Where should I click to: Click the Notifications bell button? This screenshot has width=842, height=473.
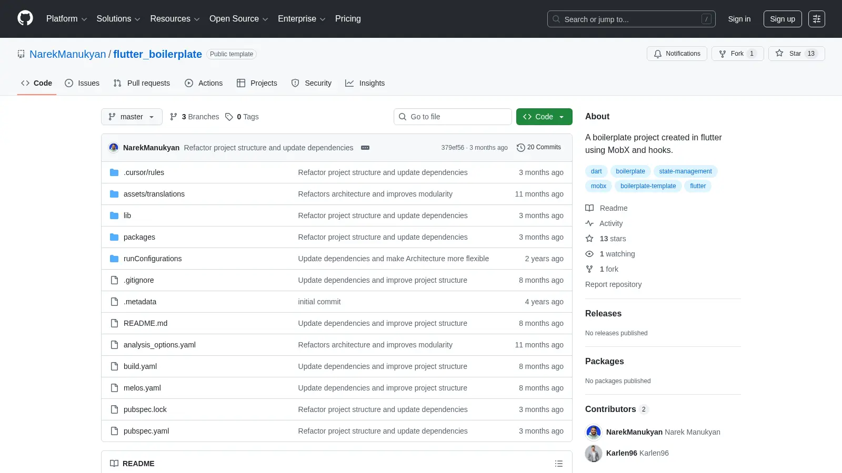[677, 54]
